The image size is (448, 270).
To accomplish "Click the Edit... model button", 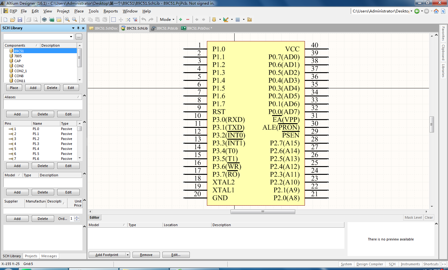I will click(x=176, y=255).
